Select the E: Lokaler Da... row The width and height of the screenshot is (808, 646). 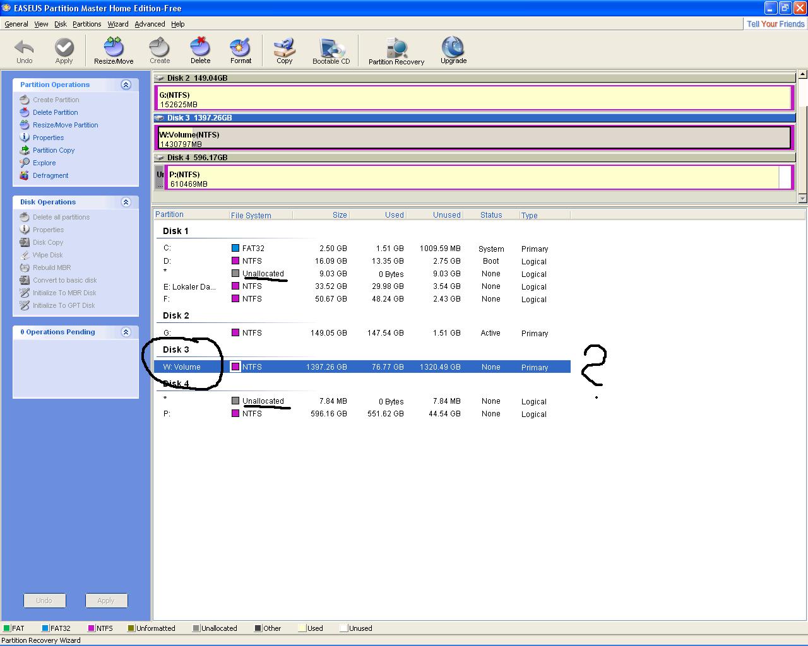point(362,286)
